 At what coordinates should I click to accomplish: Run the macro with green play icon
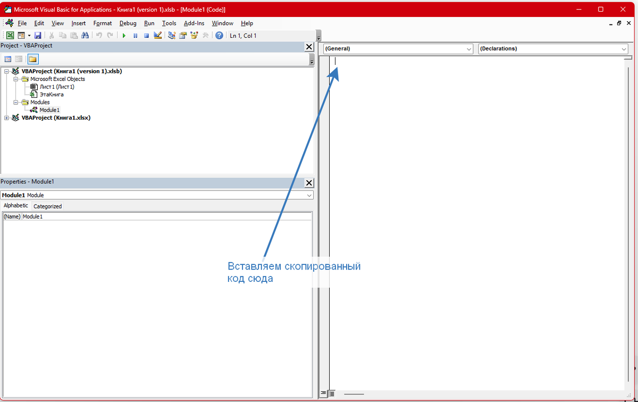(124, 36)
